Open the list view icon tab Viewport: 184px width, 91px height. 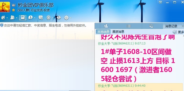coord(128,26)
